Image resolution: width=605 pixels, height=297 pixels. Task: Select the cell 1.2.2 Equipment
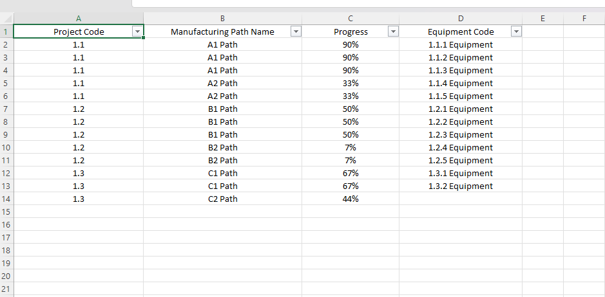click(x=461, y=122)
